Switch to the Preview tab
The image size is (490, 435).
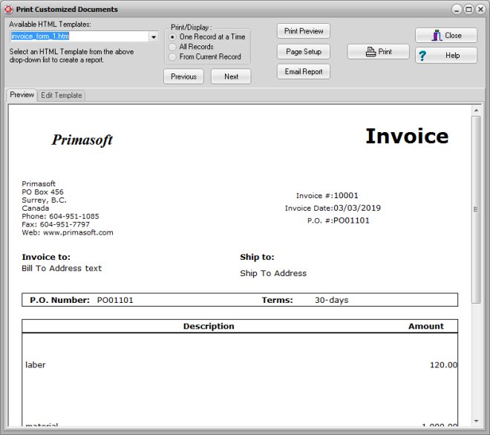22,95
